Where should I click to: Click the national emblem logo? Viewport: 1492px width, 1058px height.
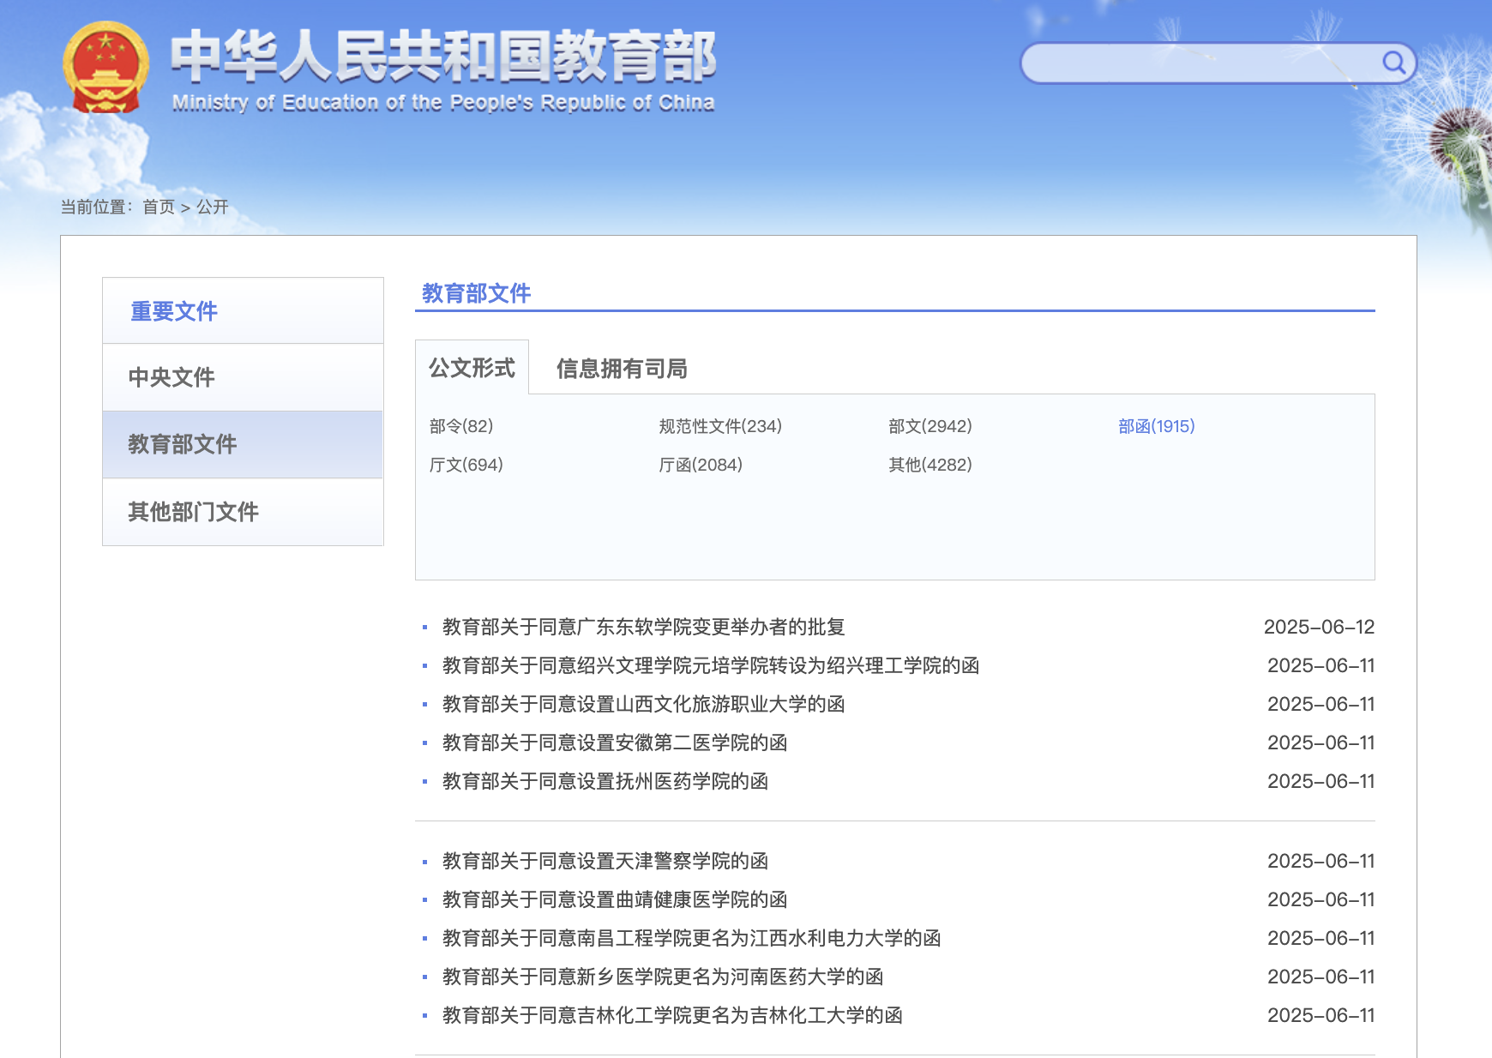click(x=105, y=69)
